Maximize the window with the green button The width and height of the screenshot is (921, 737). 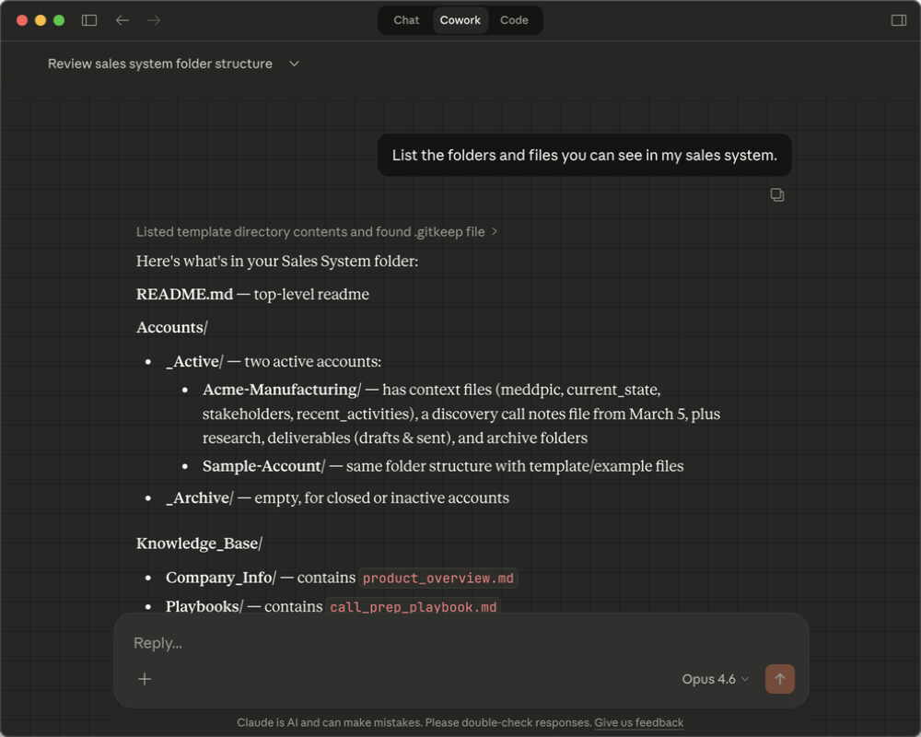[x=59, y=20]
